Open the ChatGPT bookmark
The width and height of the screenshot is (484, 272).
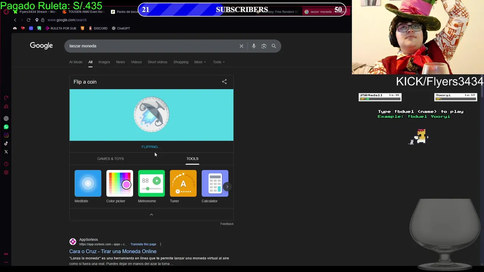pos(121,28)
